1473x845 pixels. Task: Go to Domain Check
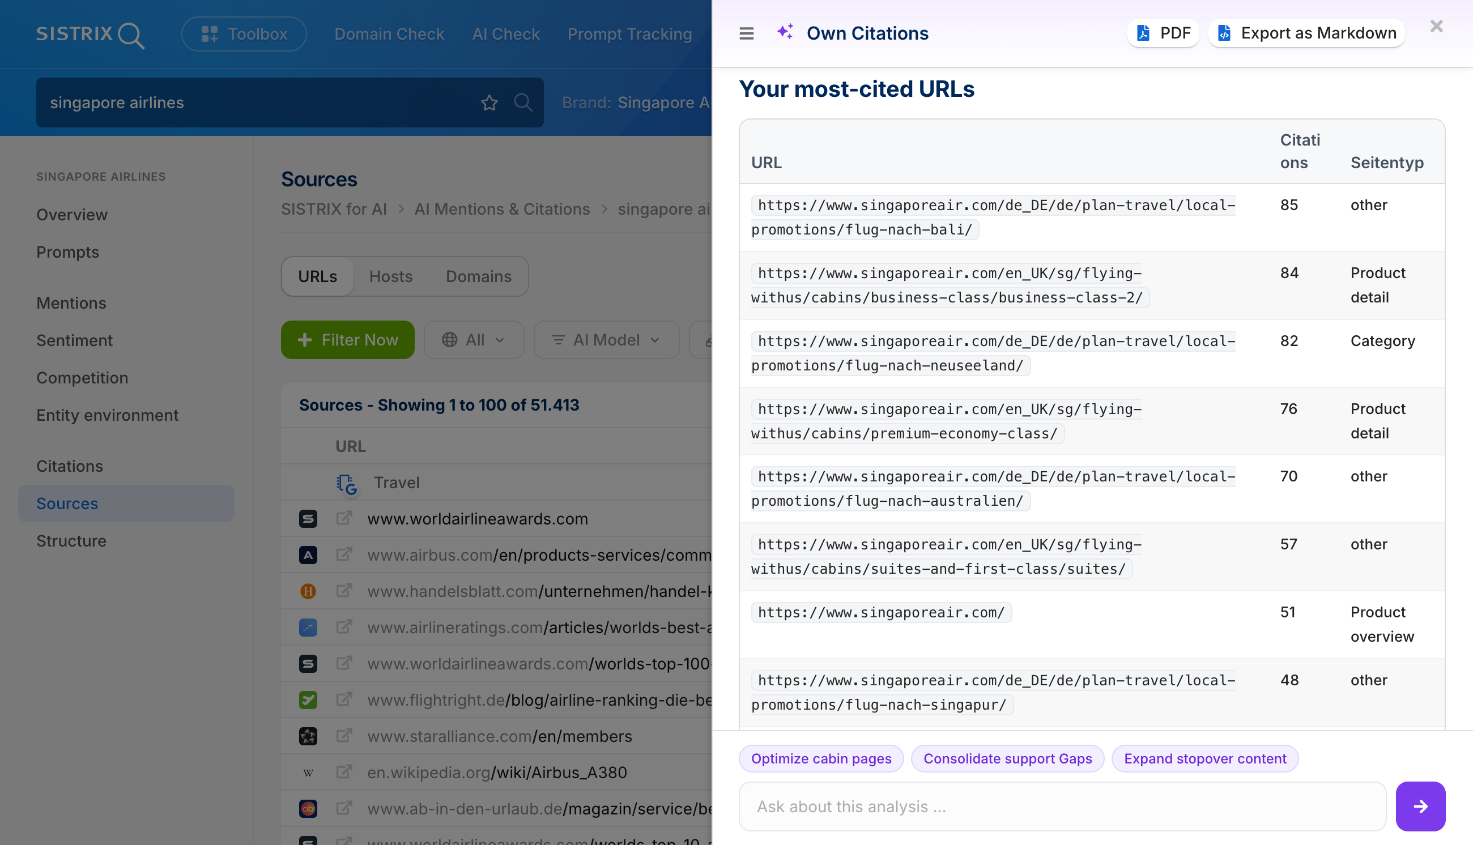[389, 34]
